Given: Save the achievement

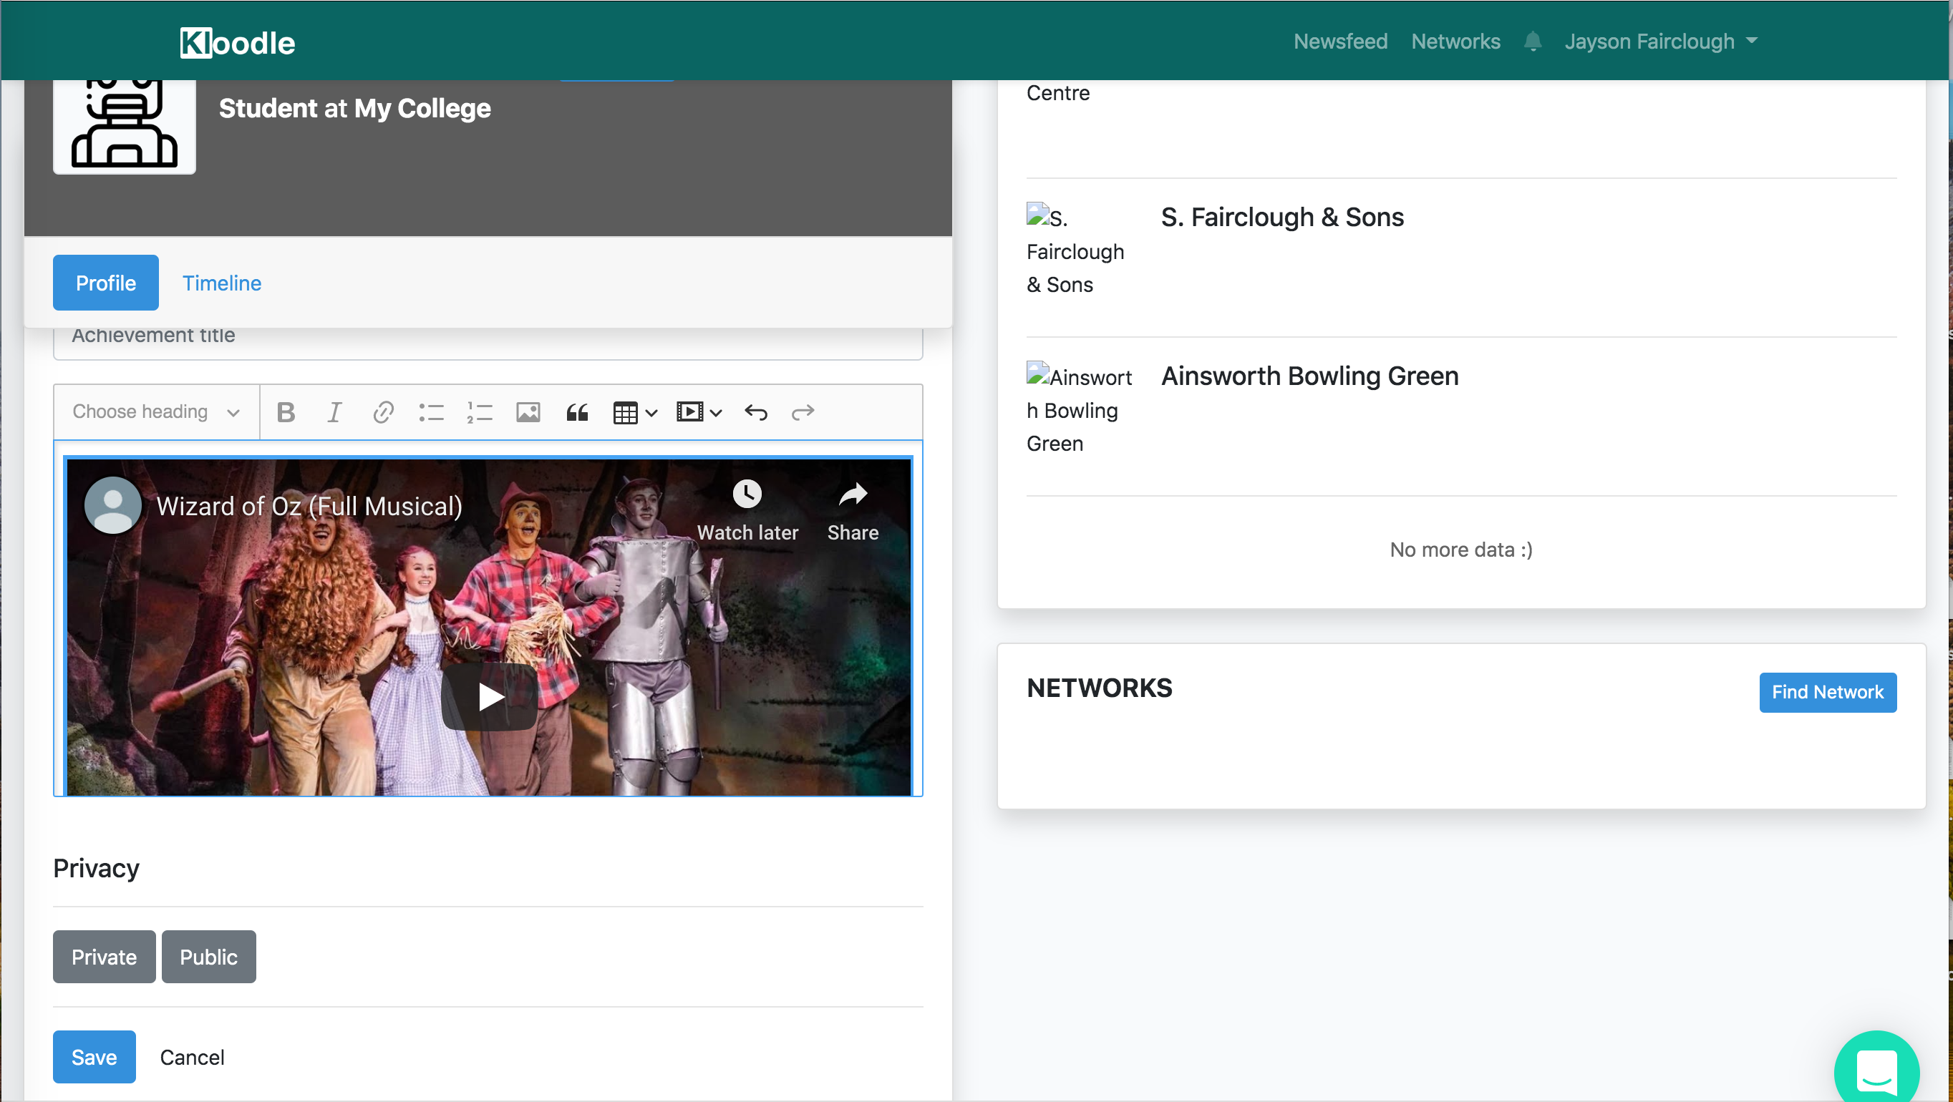Looking at the screenshot, I should [94, 1056].
